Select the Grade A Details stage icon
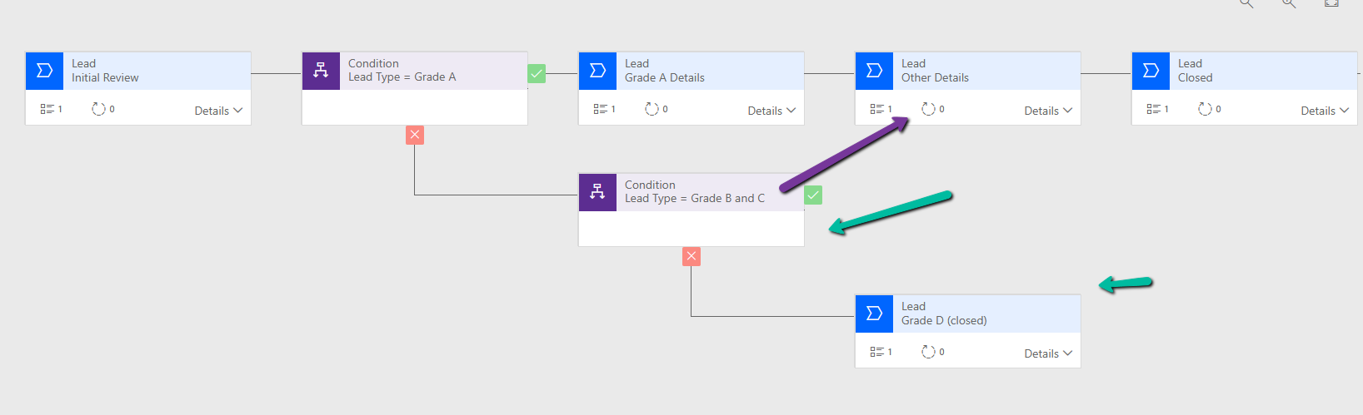 tap(597, 71)
